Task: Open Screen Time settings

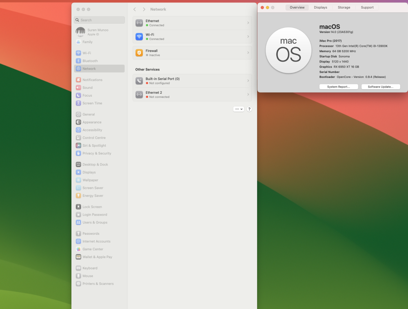Action: [x=99, y=103]
